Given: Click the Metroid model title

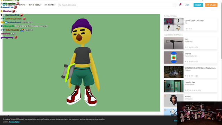Looking at the screenshot, I should [x=188, y=54].
